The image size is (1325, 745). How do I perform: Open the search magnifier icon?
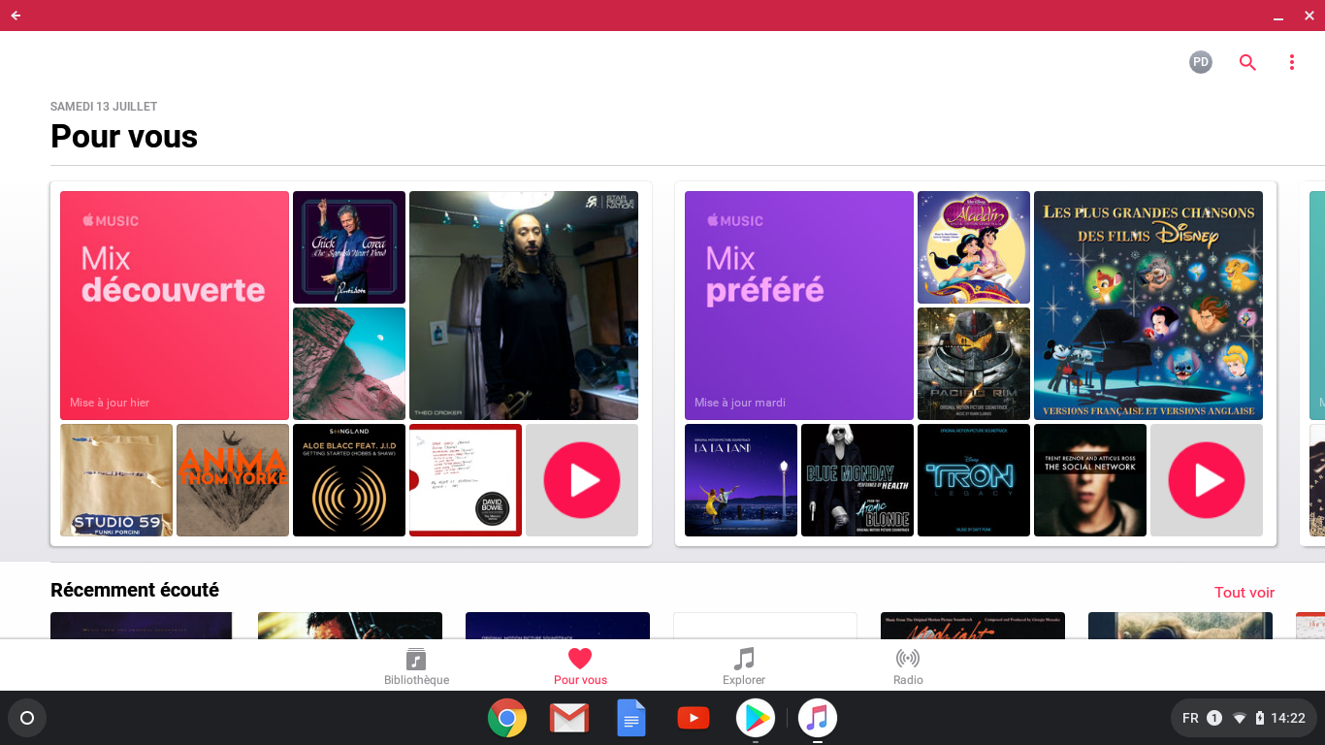pyautogui.click(x=1247, y=62)
